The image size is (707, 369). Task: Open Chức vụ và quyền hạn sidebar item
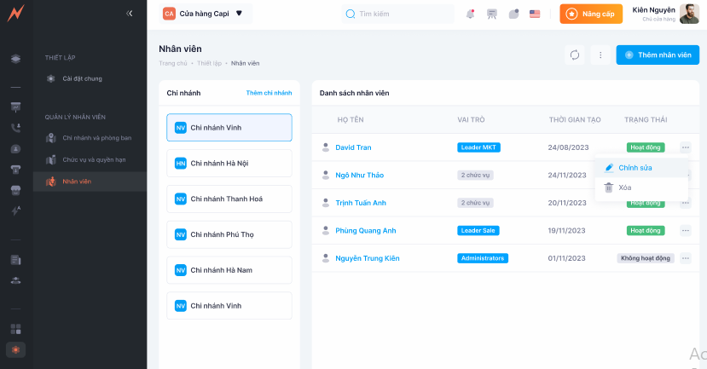tap(94, 159)
